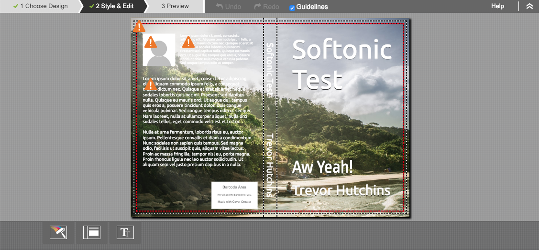Click the Undo arrow button
This screenshot has height=250, width=539.
[229, 7]
